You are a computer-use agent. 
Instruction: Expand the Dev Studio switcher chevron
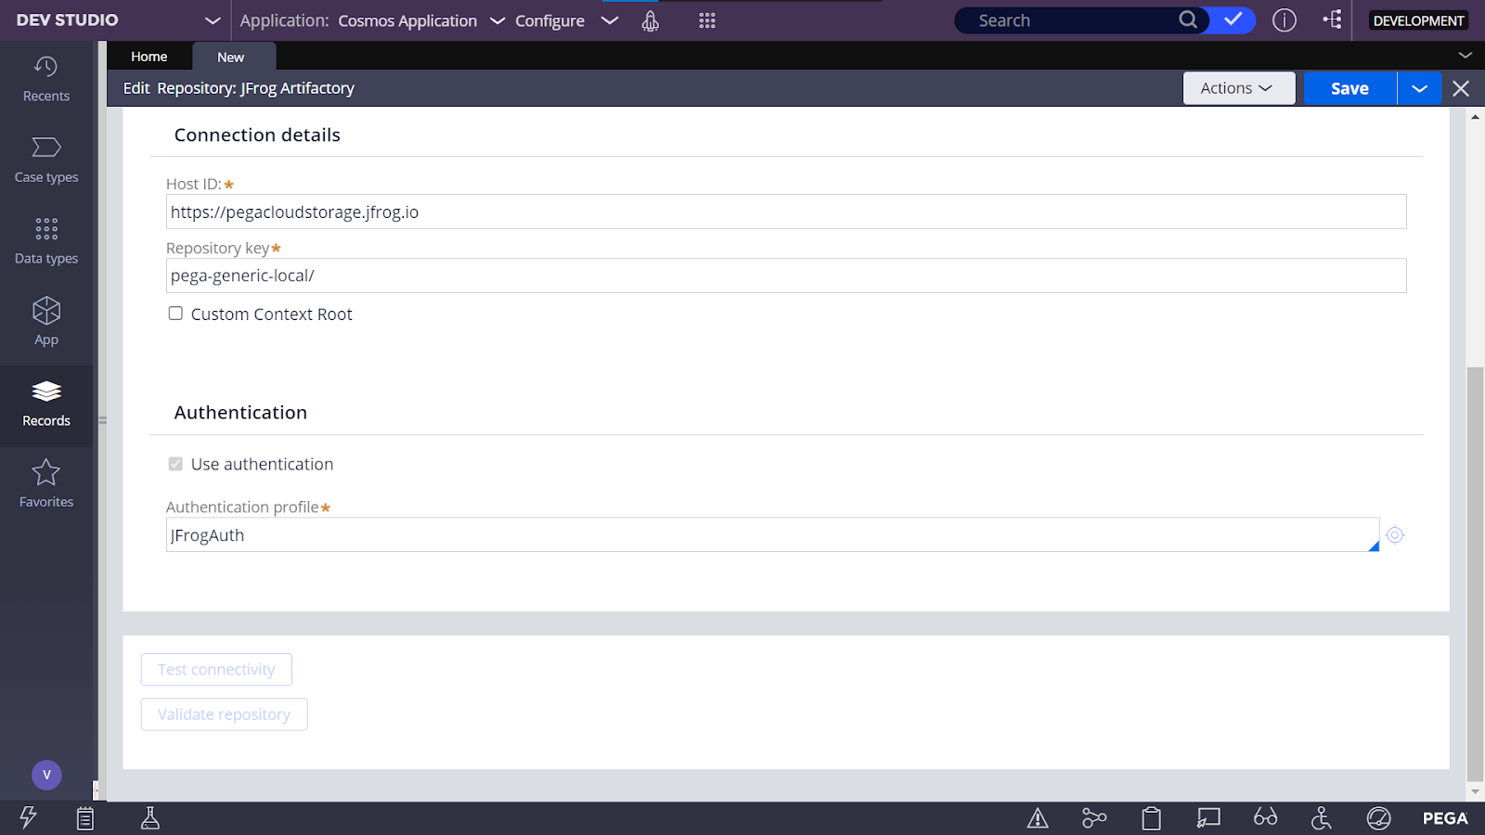pyautogui.click(x=213, y=20)
